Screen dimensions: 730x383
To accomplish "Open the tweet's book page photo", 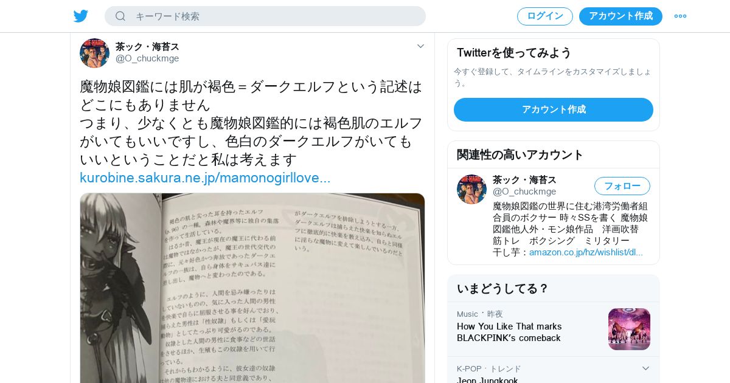I will (x=252, y=288).
